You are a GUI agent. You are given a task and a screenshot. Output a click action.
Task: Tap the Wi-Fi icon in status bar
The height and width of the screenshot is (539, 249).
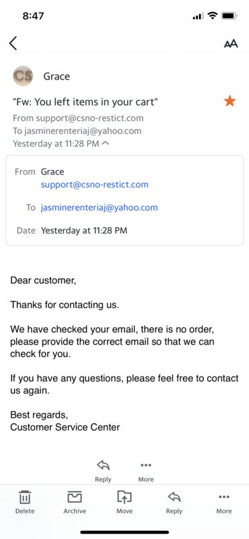click(x=213, y=15)
